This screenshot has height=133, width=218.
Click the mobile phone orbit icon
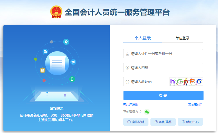(72, 79)
